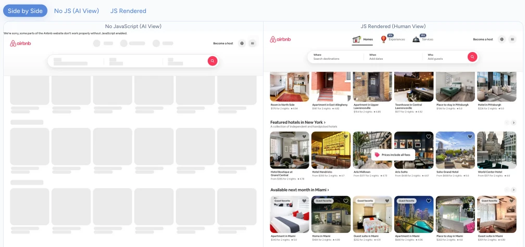
Task: Click the red search button in JS Rendered view
Action: pos(472,57)
